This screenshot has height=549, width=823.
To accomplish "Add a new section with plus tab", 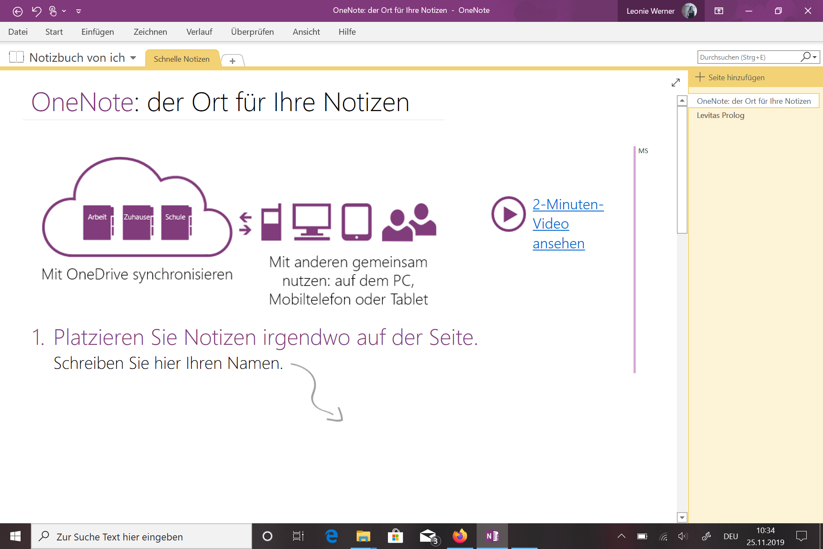I will point(232,61).
